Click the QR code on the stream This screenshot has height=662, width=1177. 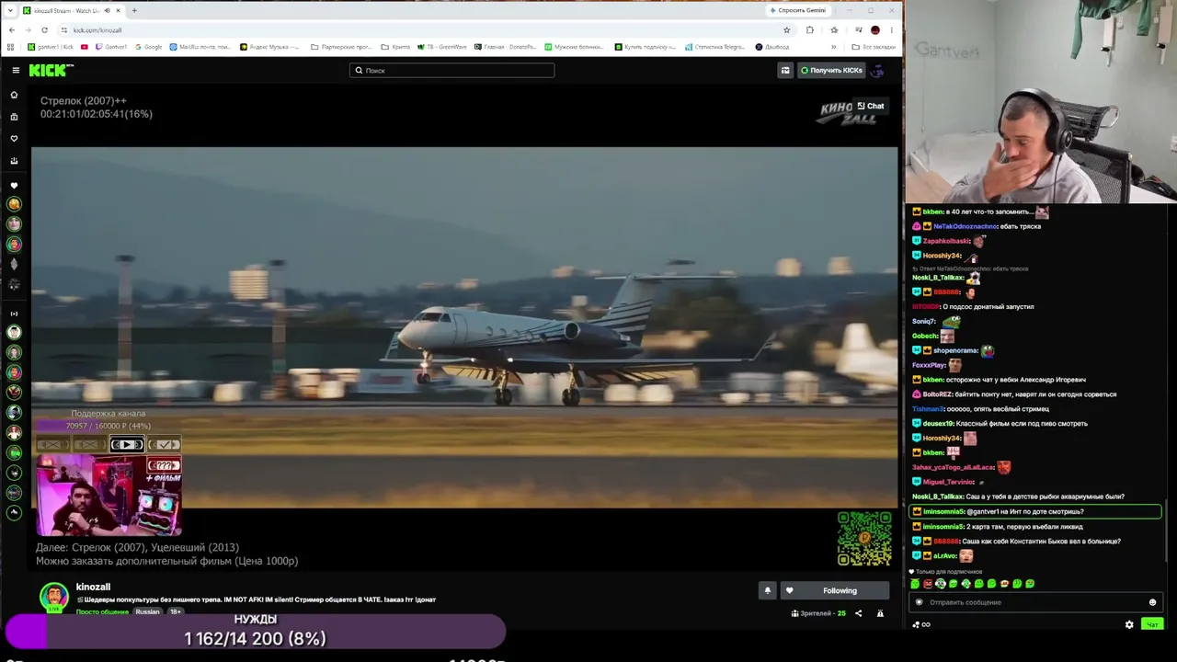864,538
